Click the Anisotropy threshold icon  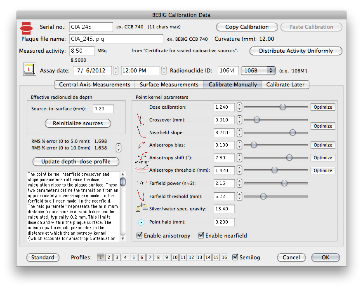click(x=141, y=169)
